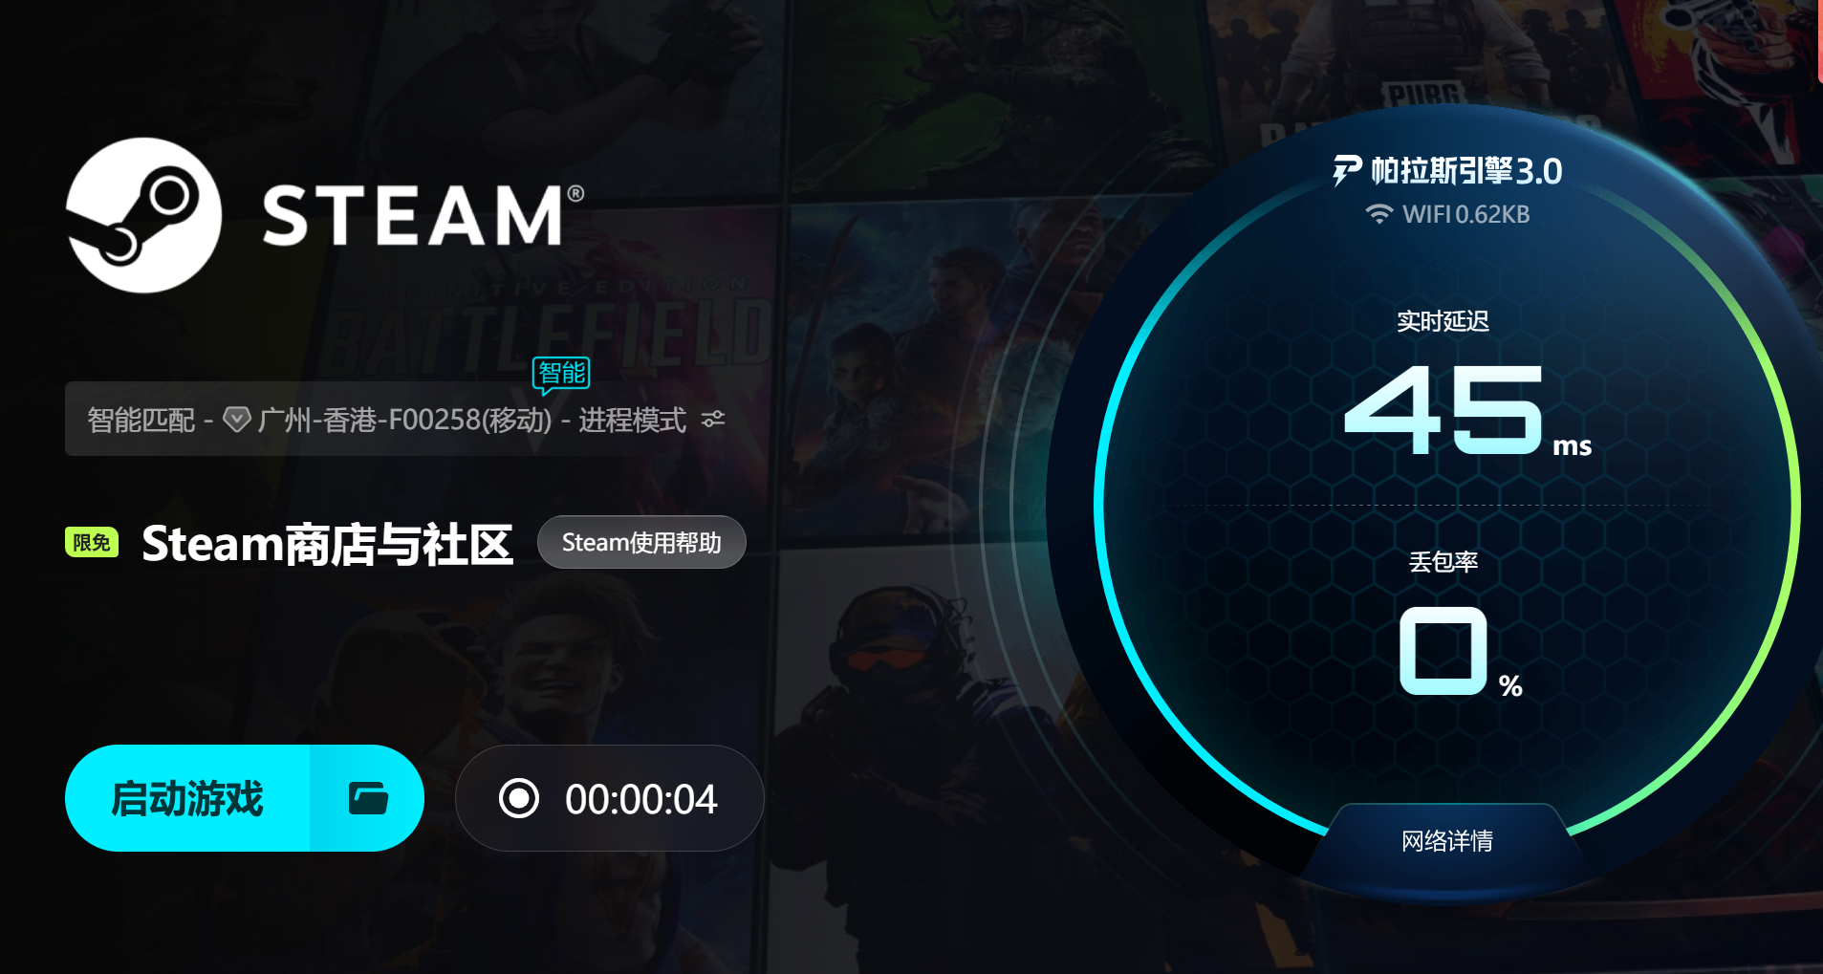Screen dimensions: 1823x974
Task: Launch game with 启动游戏 button
Action: click(x=187, y=798)
